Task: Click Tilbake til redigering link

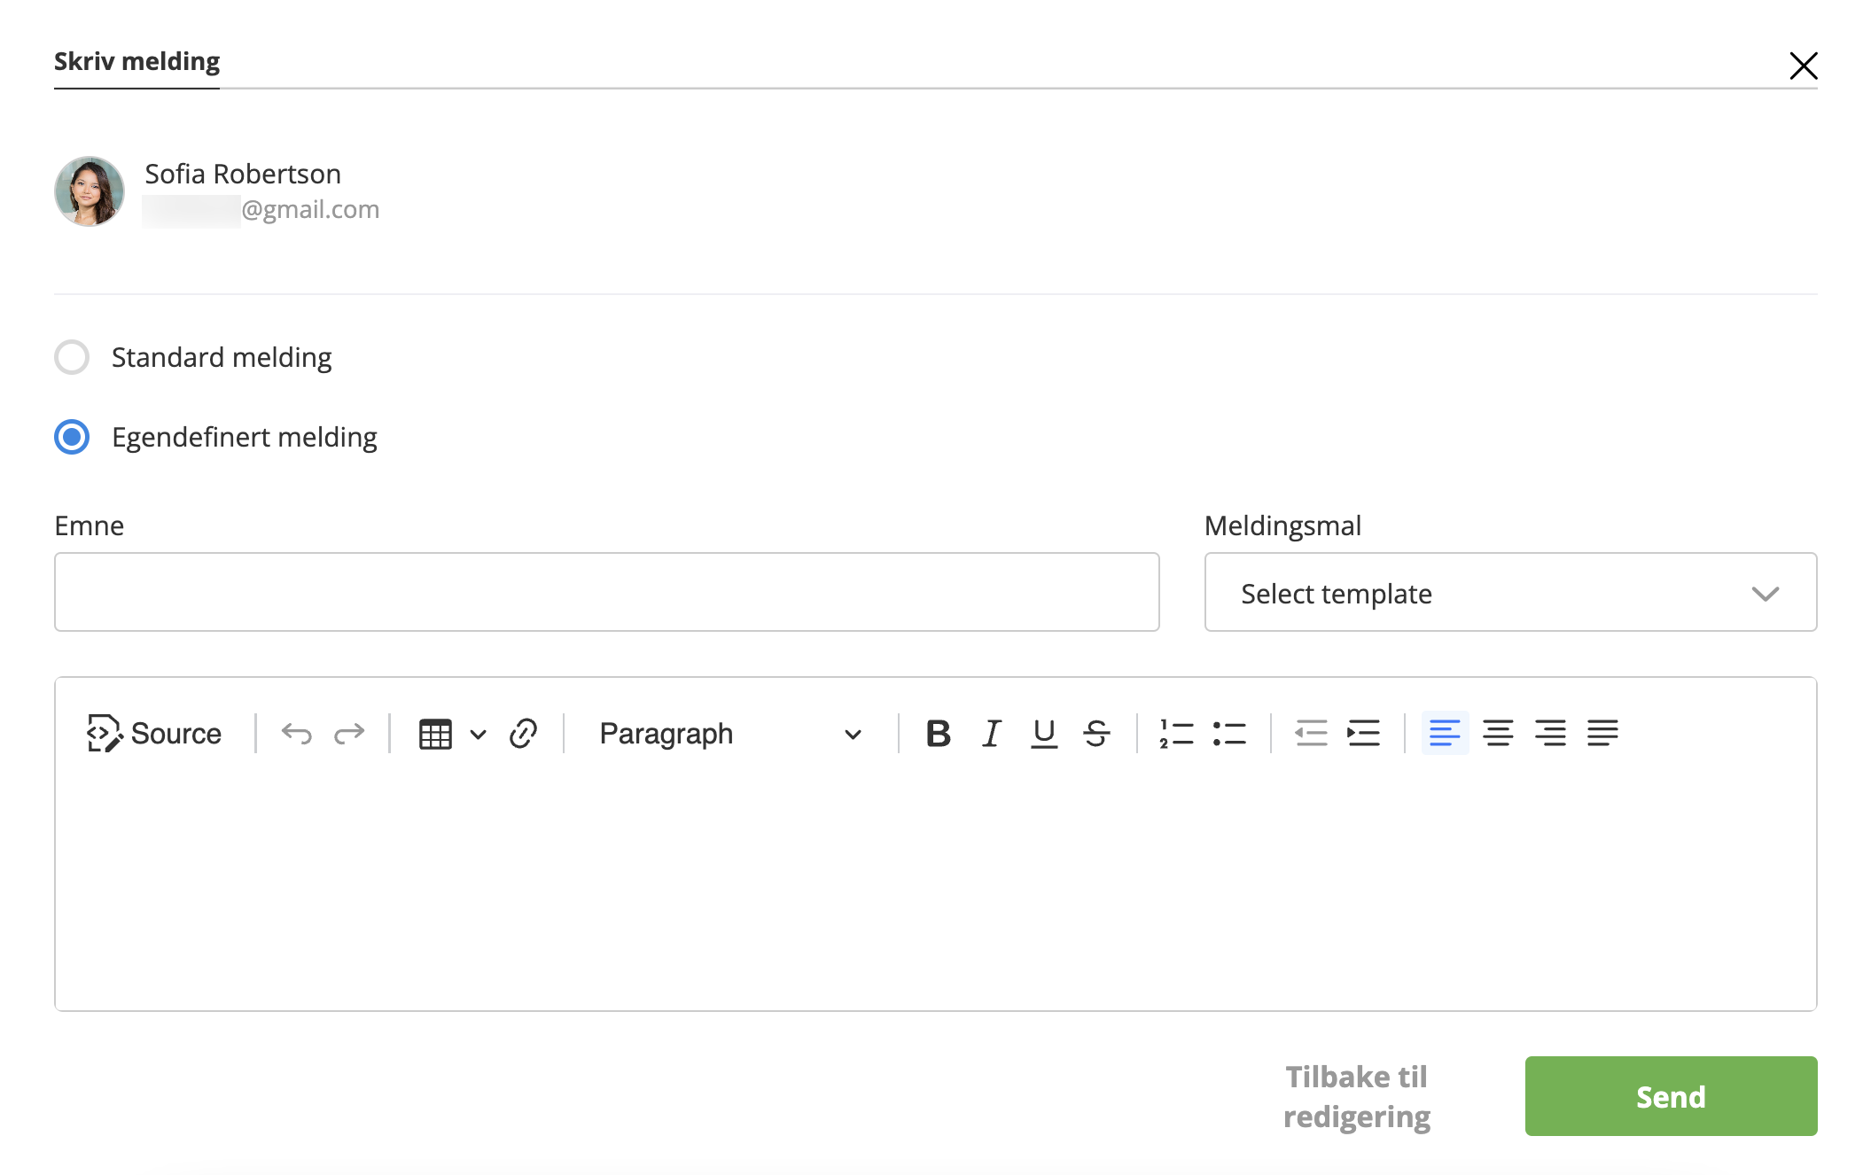Action: [1357, 1096]
